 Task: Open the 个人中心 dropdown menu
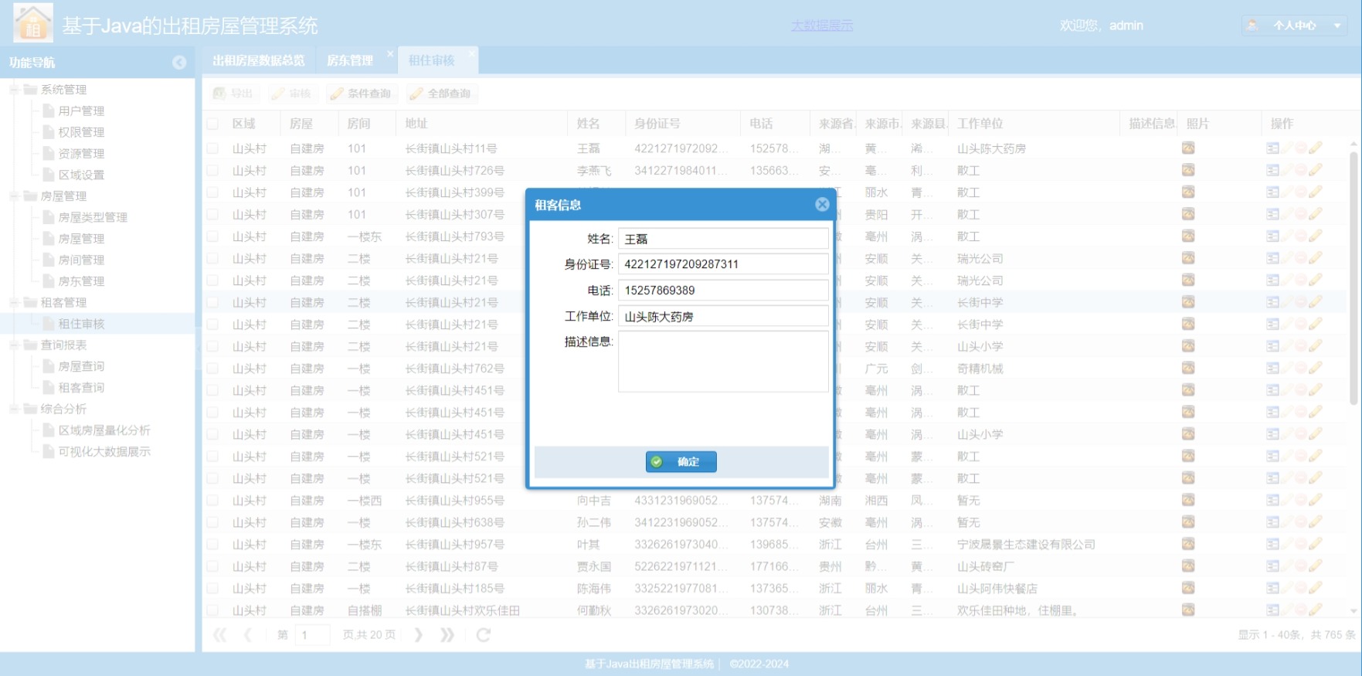(x=1295, y=25)
